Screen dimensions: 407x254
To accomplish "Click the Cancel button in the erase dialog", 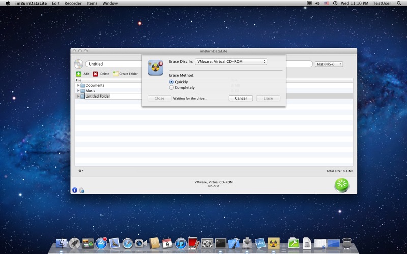I will (241, 98).
